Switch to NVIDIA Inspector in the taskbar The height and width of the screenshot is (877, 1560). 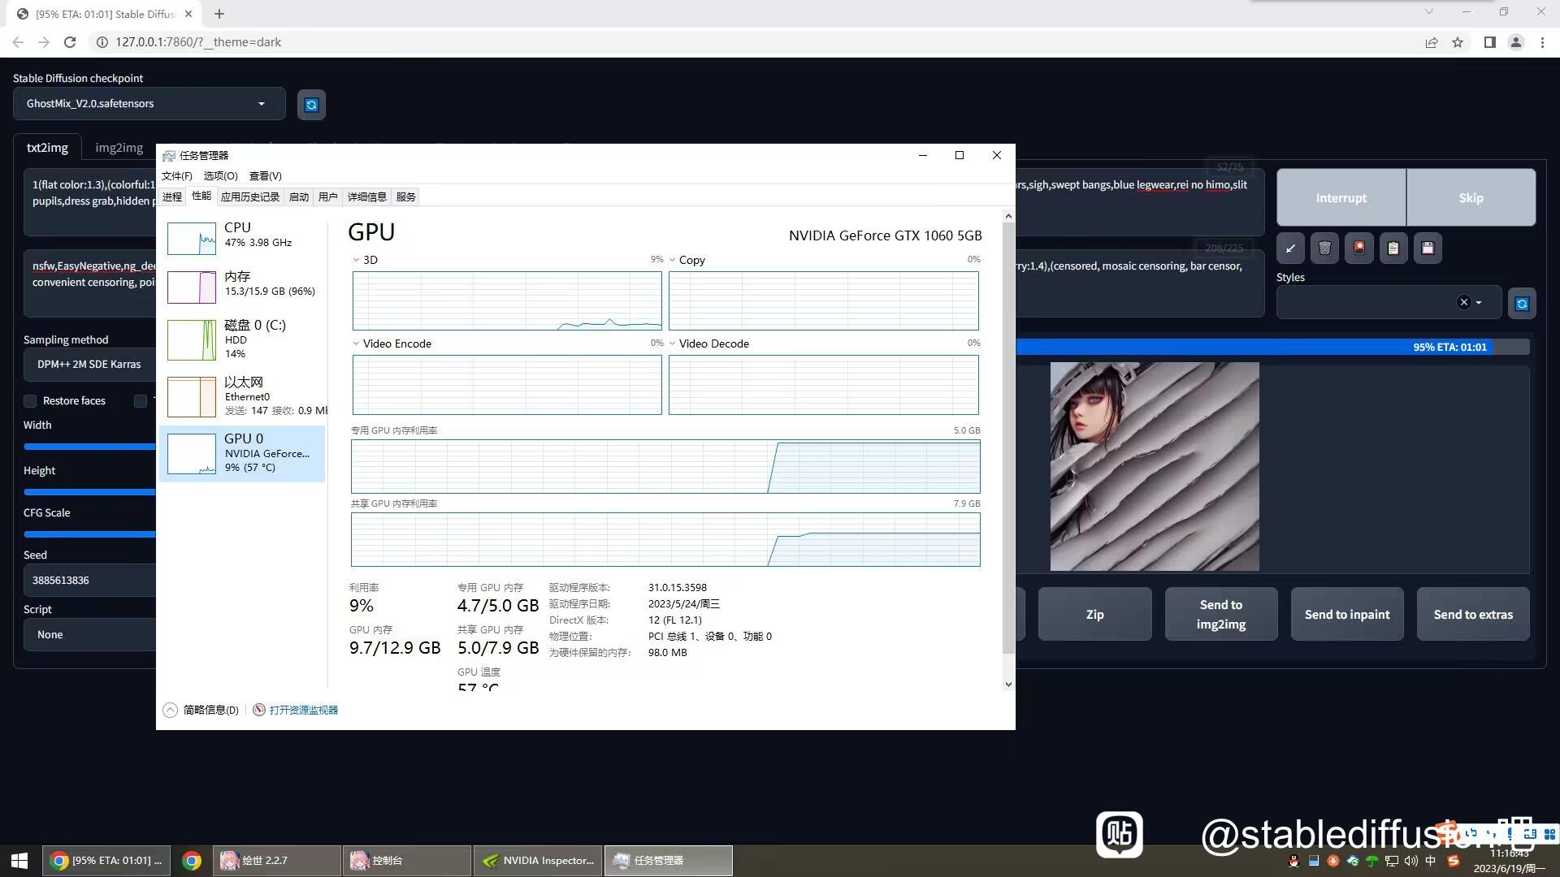(x=538, y=861)
